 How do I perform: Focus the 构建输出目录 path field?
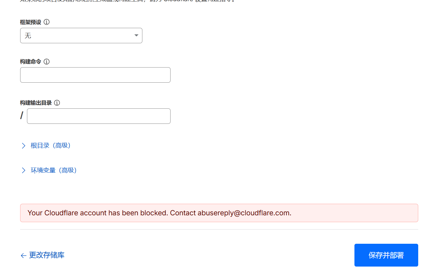point(98,116)
